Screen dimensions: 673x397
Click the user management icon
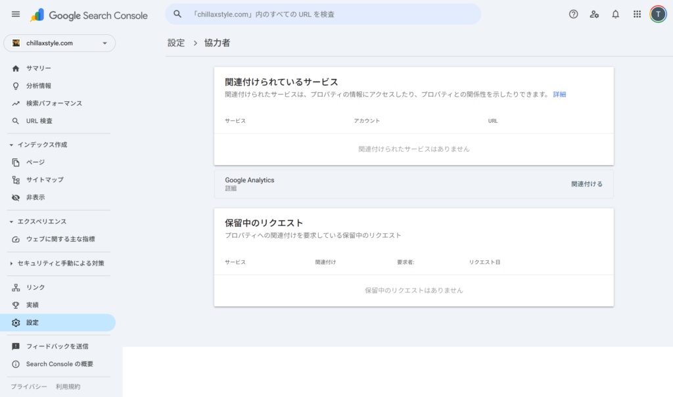[595, 14]
